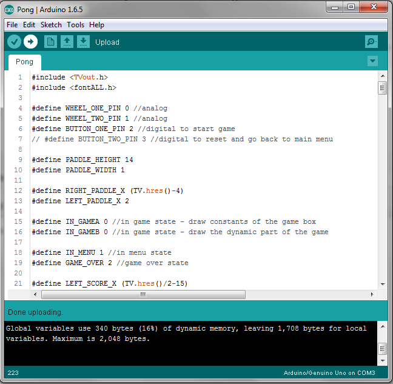Close the Arduino window
The height and width of the screenshot is (384, 393).
tap(374, 7)
